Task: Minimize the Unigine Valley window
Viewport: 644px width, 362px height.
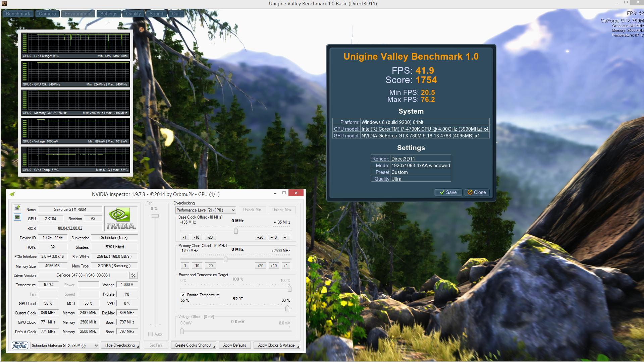Action: [617, 3]
